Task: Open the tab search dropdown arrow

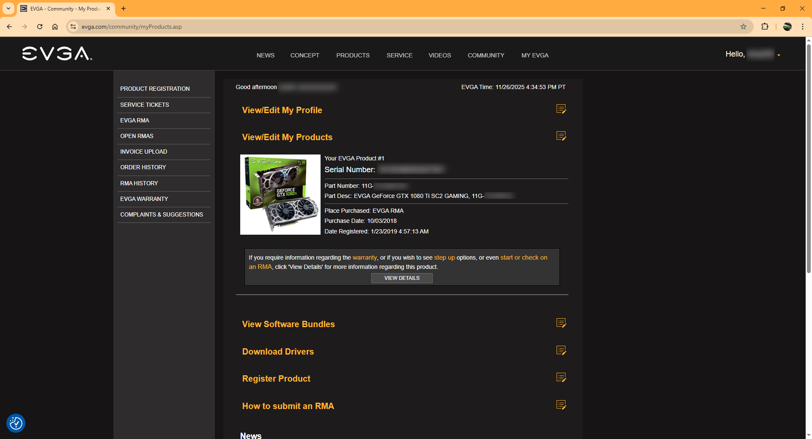Action: (8, 8)
